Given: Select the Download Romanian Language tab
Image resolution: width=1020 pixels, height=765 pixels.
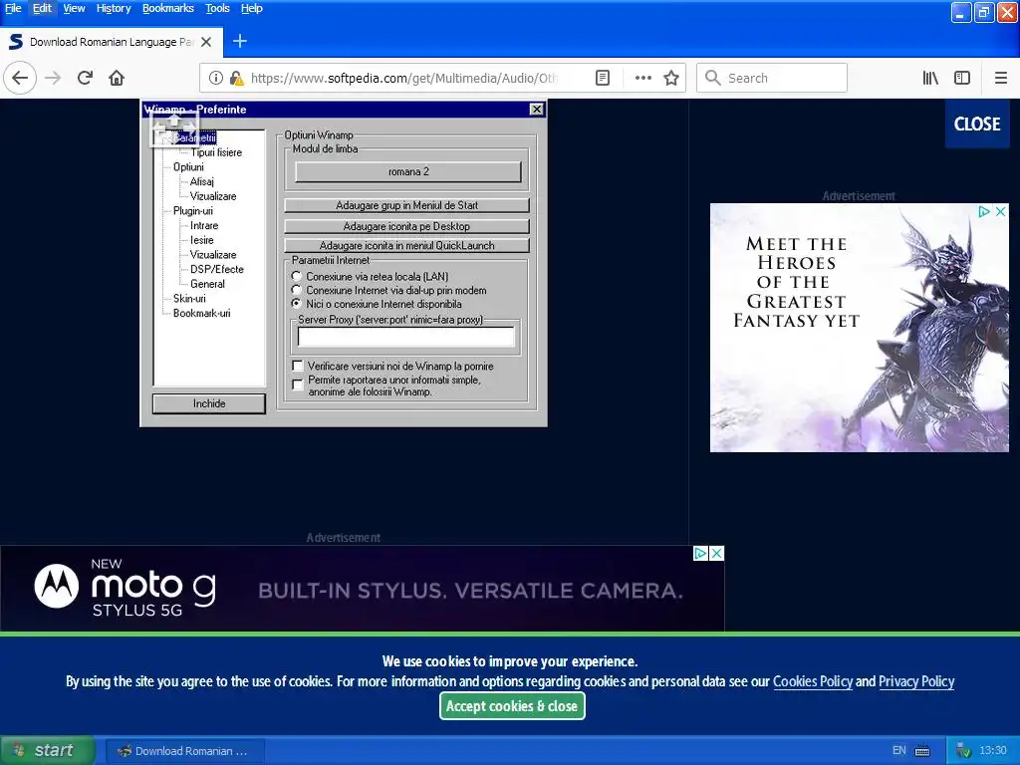Looking at the screenshot, I should coord(112,42).
